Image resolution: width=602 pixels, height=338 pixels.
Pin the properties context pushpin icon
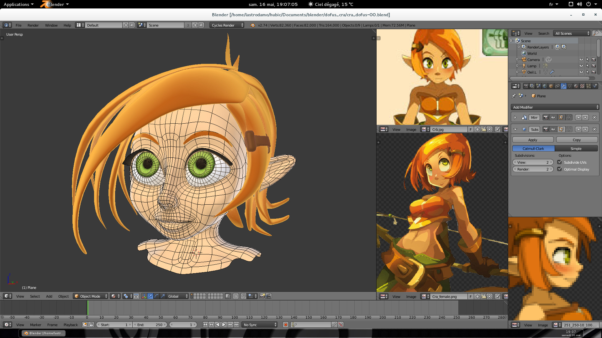pos(514,96)
